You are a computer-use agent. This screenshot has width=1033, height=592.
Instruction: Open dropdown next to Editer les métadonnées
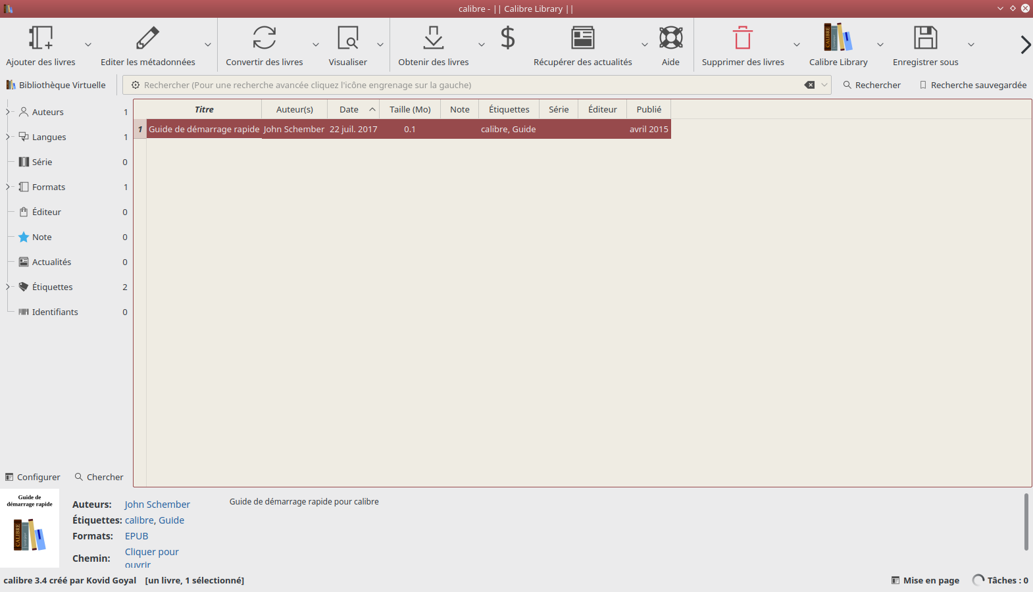click(x=208, y=45)
